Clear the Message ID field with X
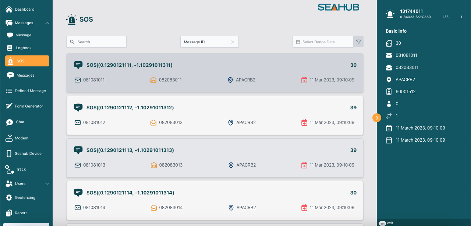 (233, 42)
